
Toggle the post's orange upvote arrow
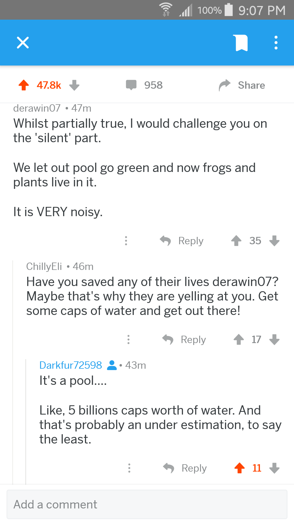24,85
